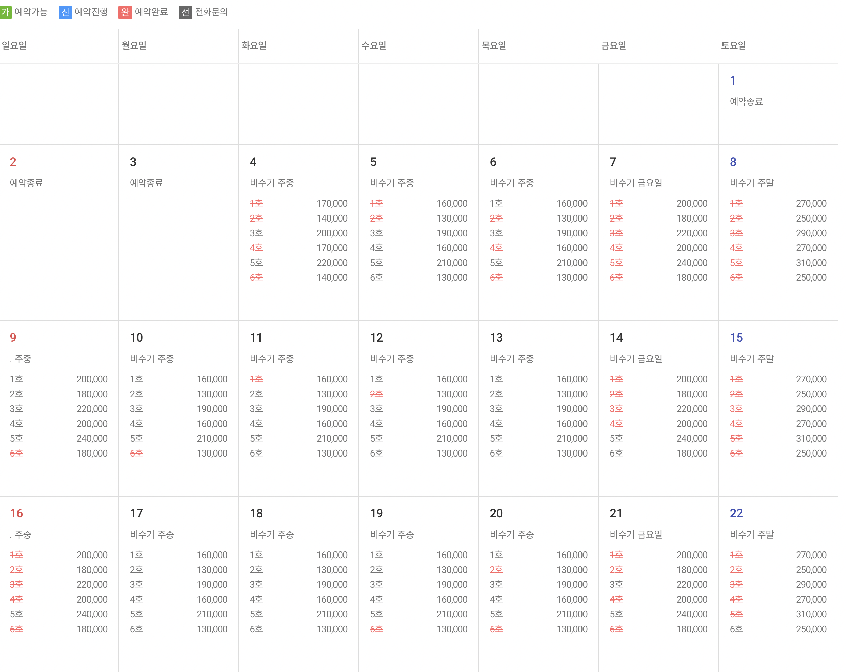Click the 토요일 column header

click(x=734, y=45)
